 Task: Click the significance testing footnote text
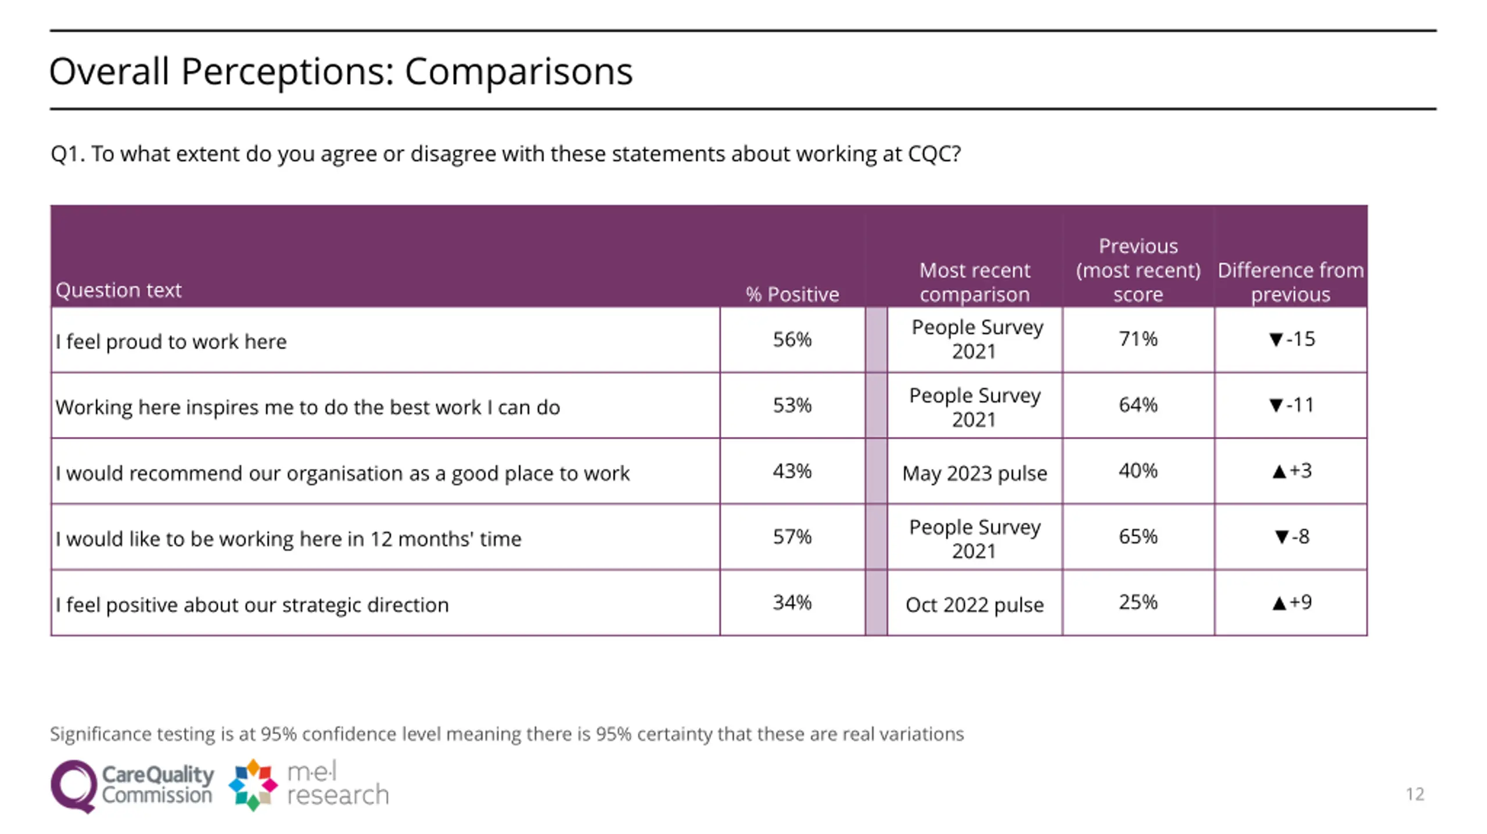(507, 734)
